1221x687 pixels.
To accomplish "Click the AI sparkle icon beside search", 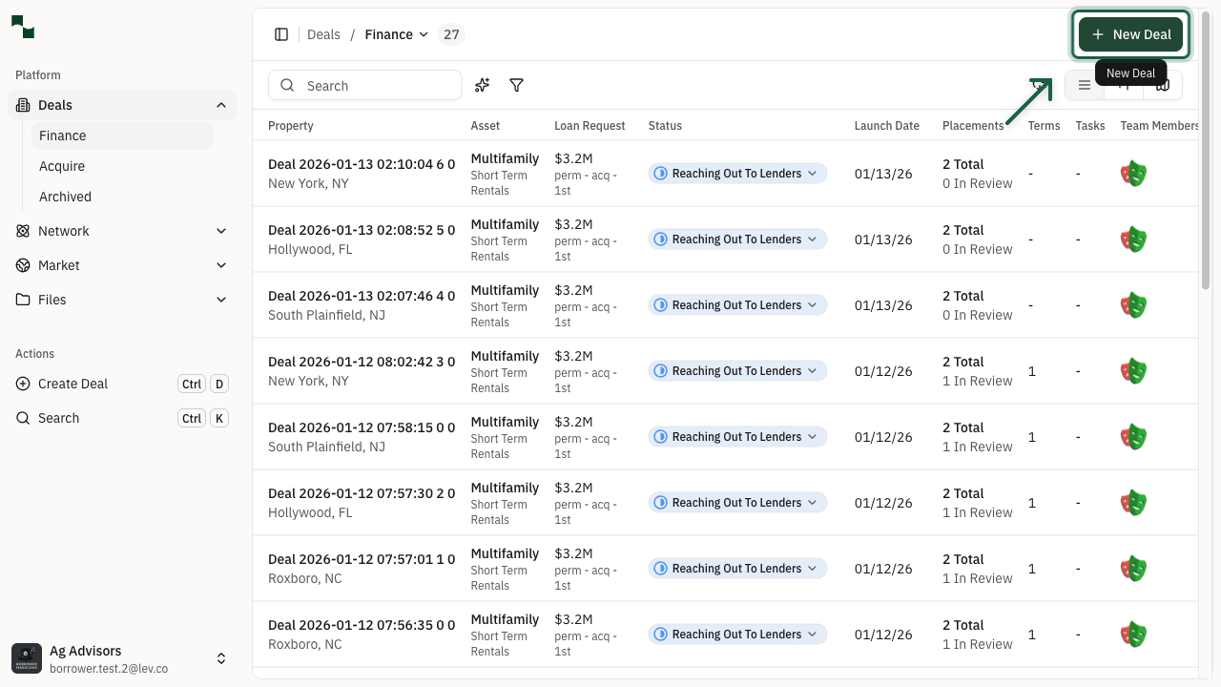I will pyautogui.click(x=483, y=86).
